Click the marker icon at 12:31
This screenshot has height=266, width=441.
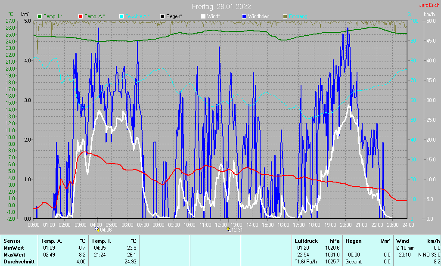[229, 230]
